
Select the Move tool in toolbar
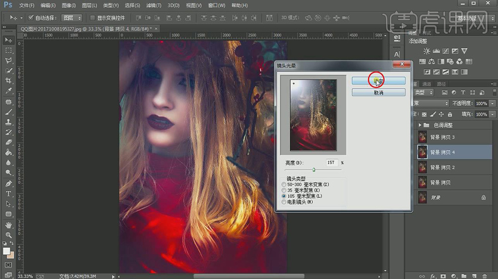tap(9, 40)
